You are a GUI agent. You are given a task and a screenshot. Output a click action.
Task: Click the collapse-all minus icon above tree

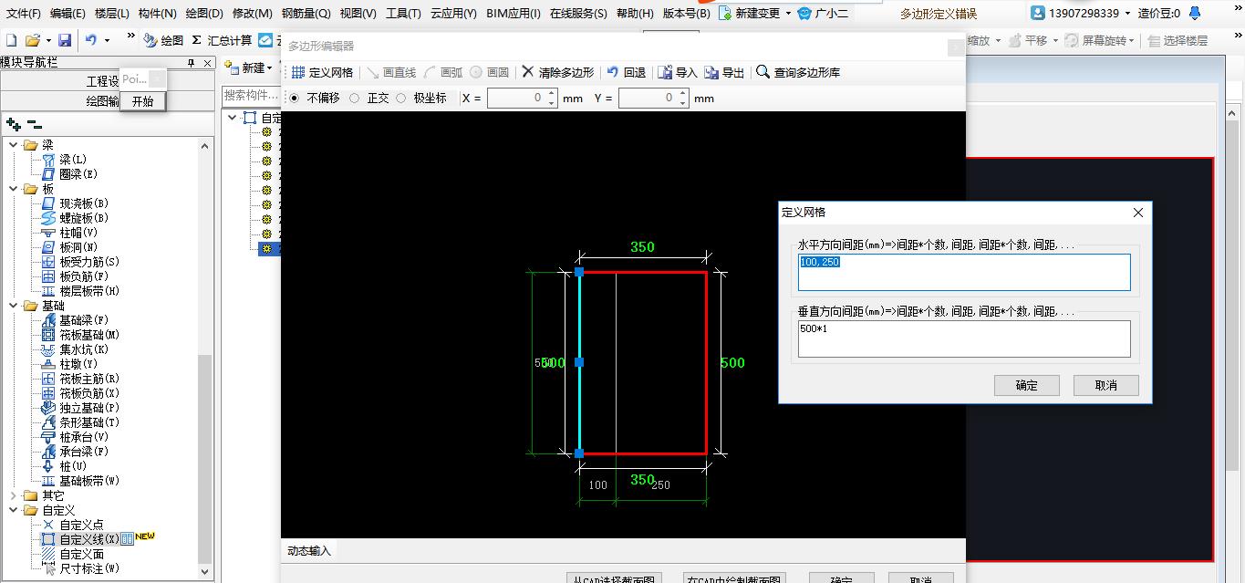34,123
